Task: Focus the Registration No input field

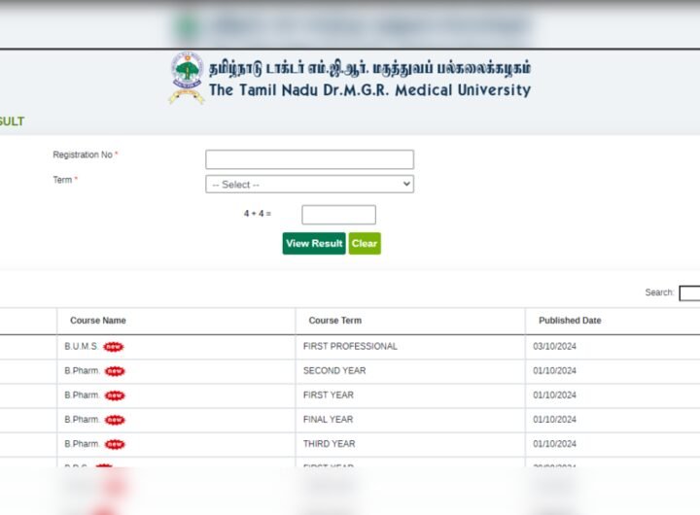Action: click(309, 159)
